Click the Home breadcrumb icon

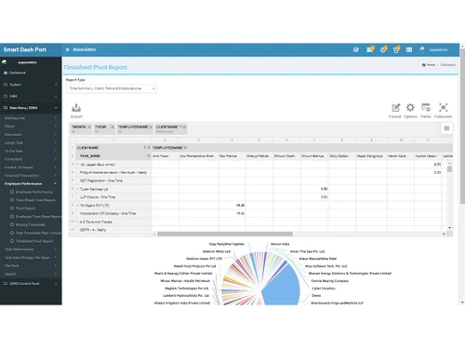pyautogui.click(x=423, y=65)
